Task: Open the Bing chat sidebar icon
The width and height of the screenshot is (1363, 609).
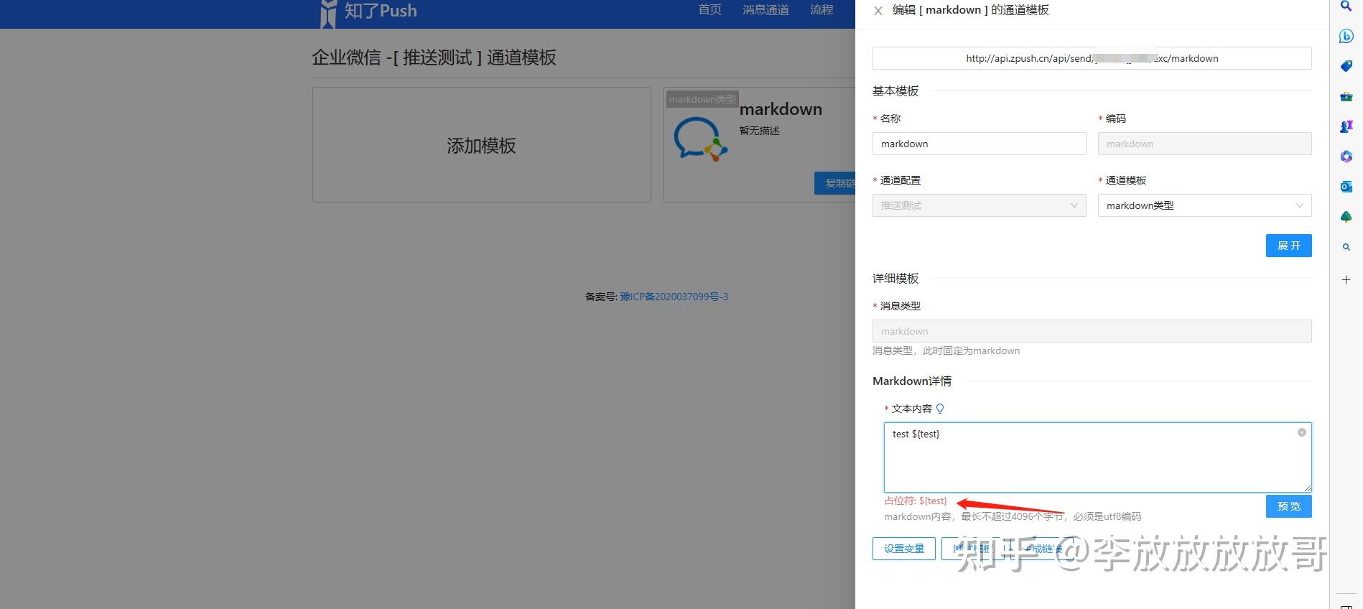Action: [x=1346, y=36]
